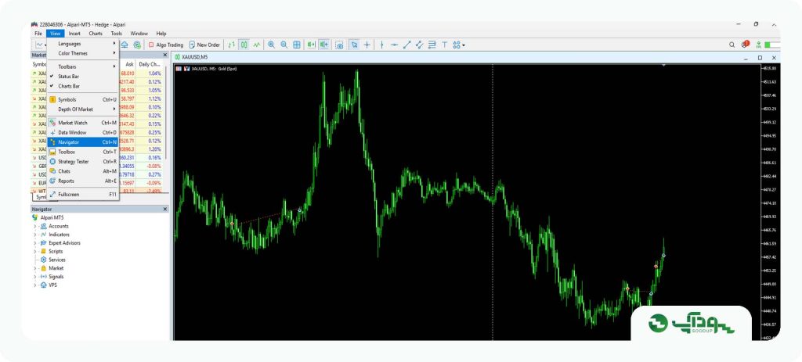Viewport: 802px width, 362px height.
Task: Expand the Color Themes submenu
Action: 83,53
